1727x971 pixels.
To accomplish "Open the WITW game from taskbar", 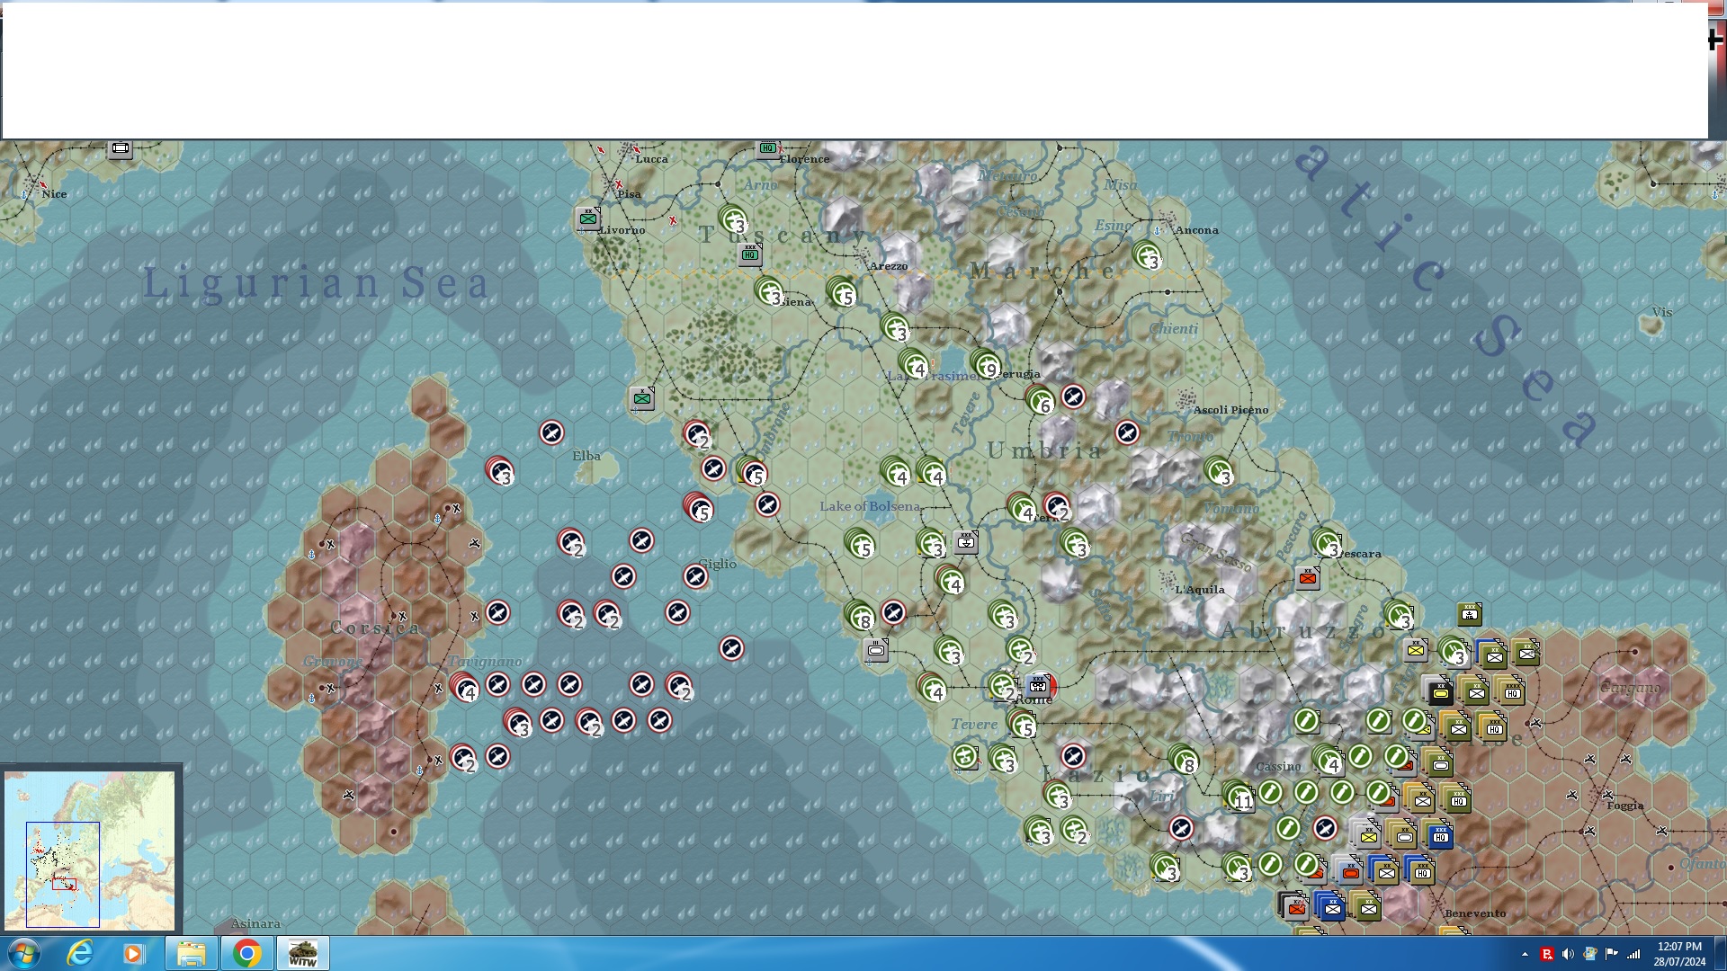I will click(x=303, y=953).
